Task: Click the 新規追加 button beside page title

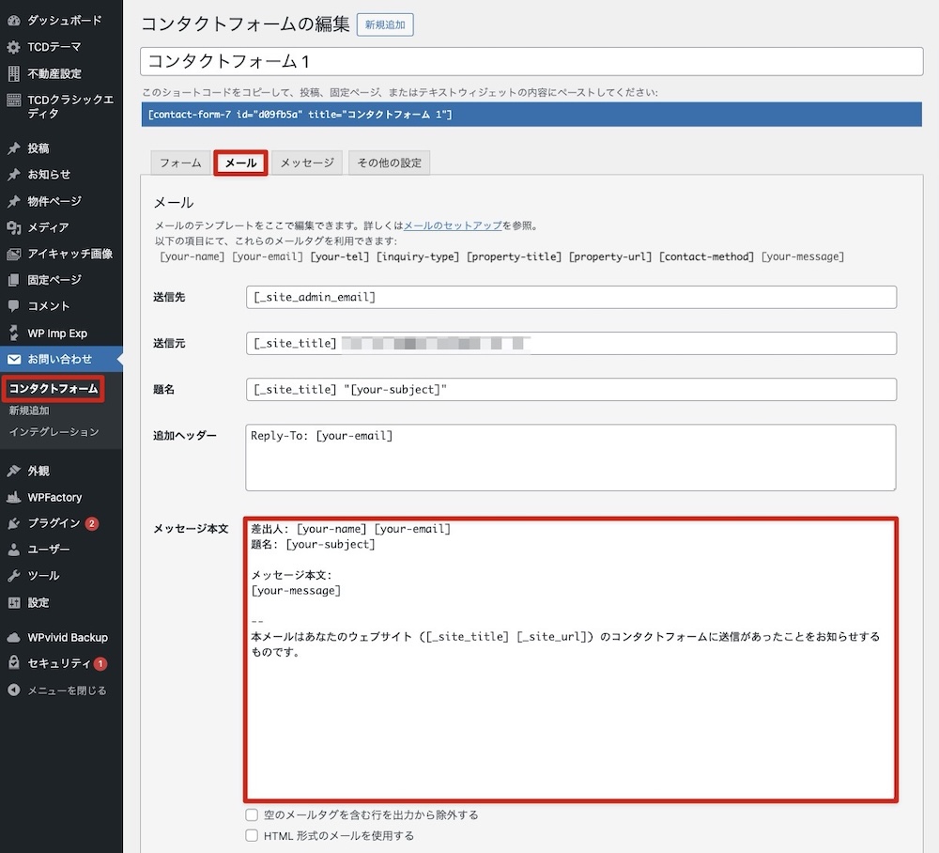Action: point(385,24)
